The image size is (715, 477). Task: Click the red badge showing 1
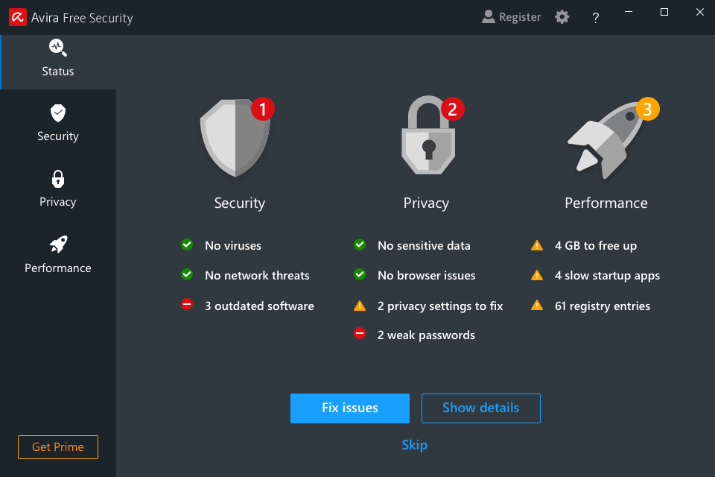click(x=263, y=109)
